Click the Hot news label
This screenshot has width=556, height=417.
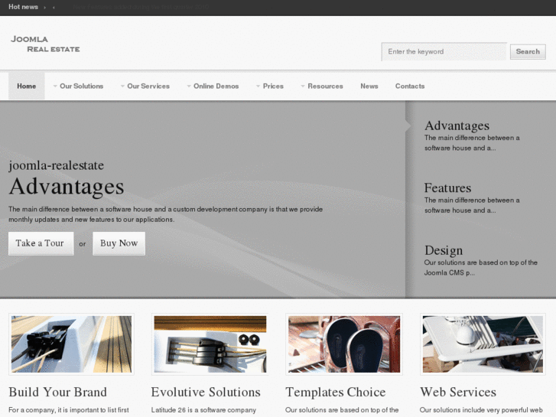23,7
